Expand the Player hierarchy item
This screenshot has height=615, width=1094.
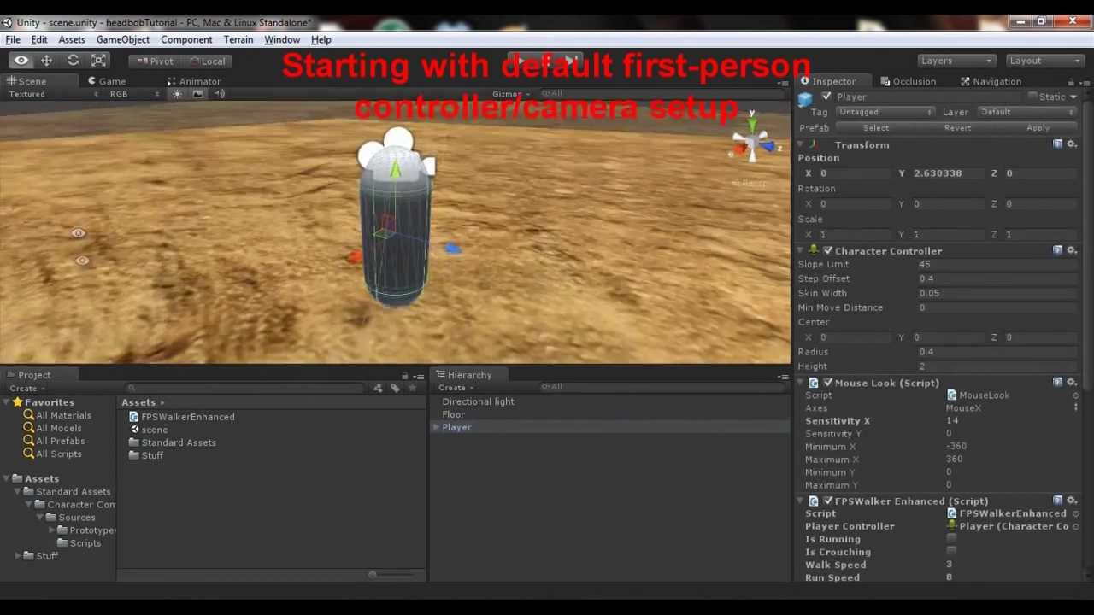437,427
